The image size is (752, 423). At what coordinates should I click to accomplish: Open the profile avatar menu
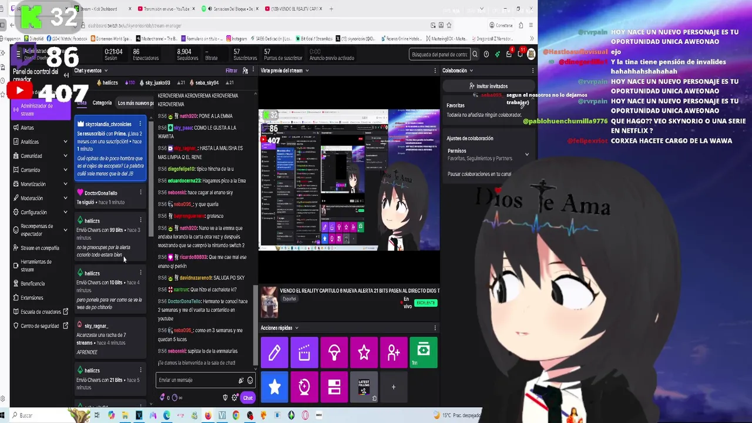(x=531, y=54)
